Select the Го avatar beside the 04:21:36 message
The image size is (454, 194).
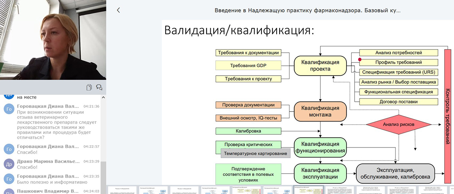pyautogui.click(x=9, y=109)
